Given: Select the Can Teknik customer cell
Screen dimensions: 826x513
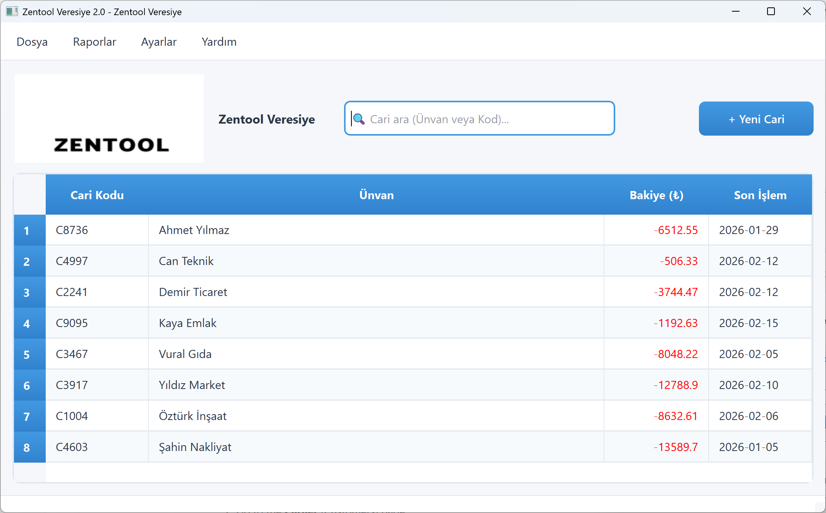Looking at the screenshot, I should coord(186,261).
